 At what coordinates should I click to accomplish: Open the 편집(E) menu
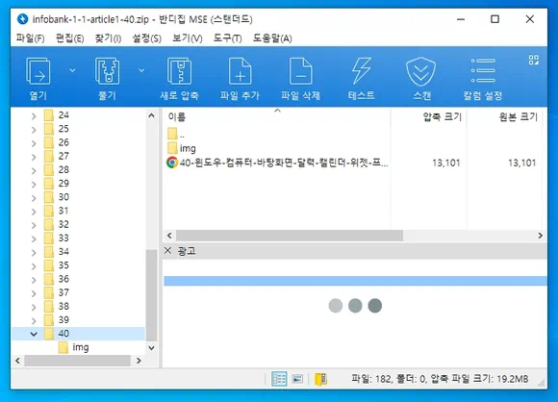69,38
